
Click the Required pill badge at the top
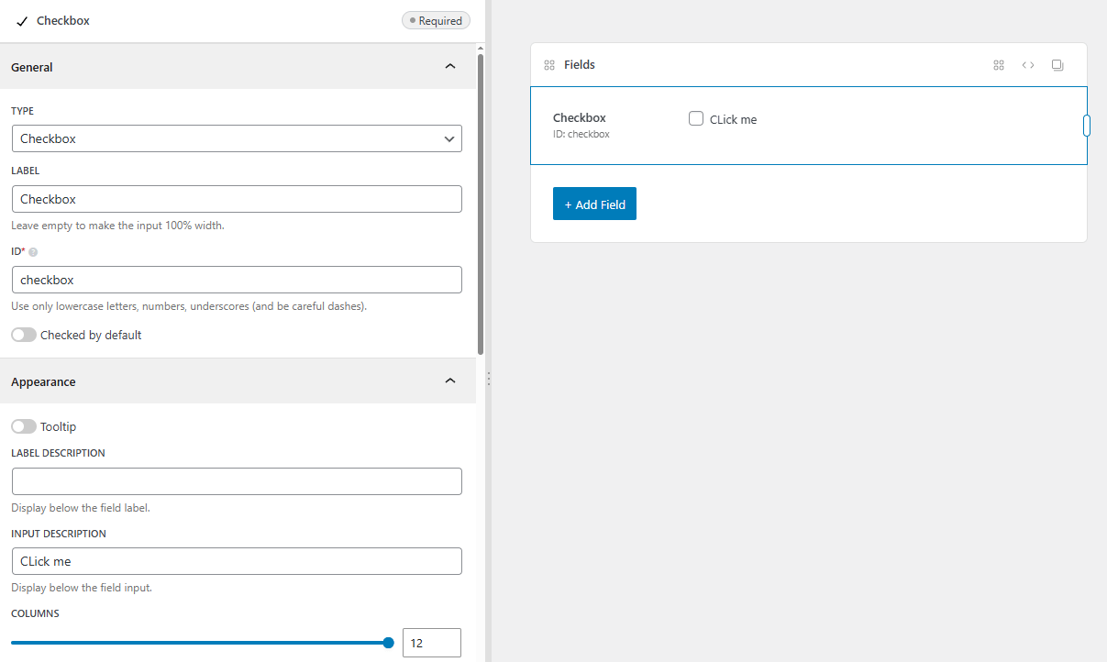point(436,19)
